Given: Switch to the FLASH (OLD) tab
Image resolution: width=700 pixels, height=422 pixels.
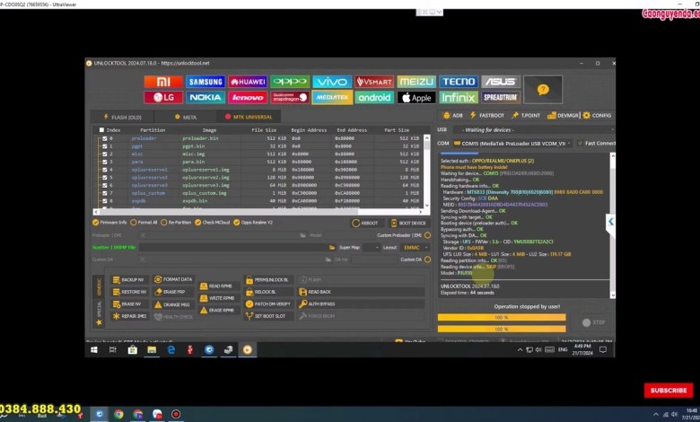Looking at the screenshot, I should (125, 117).
